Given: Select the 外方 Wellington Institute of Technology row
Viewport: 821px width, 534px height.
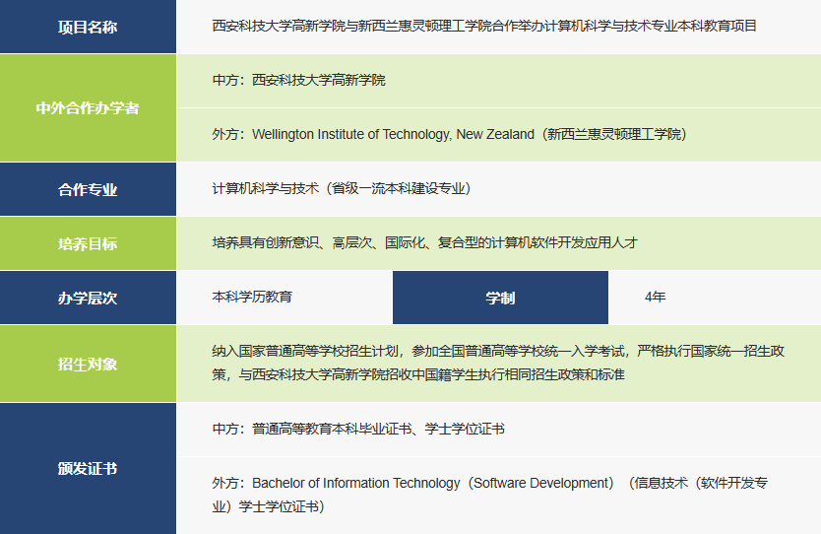Looking at the screenshot, I should click(498, 135).
